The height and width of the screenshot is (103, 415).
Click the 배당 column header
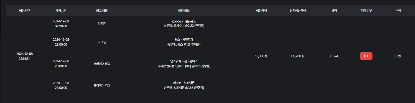tap(334, 11)
